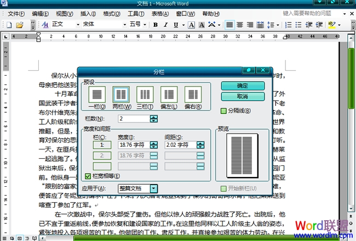Image resolution: width=356 pixels, height=241 pixels.
Task: Pick the 三栏 three-column preset
Action: pyautogui.click(x=145, y=95)
